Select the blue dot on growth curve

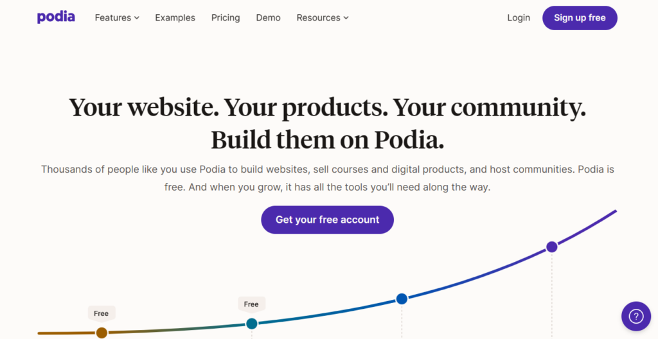point(402,299)
